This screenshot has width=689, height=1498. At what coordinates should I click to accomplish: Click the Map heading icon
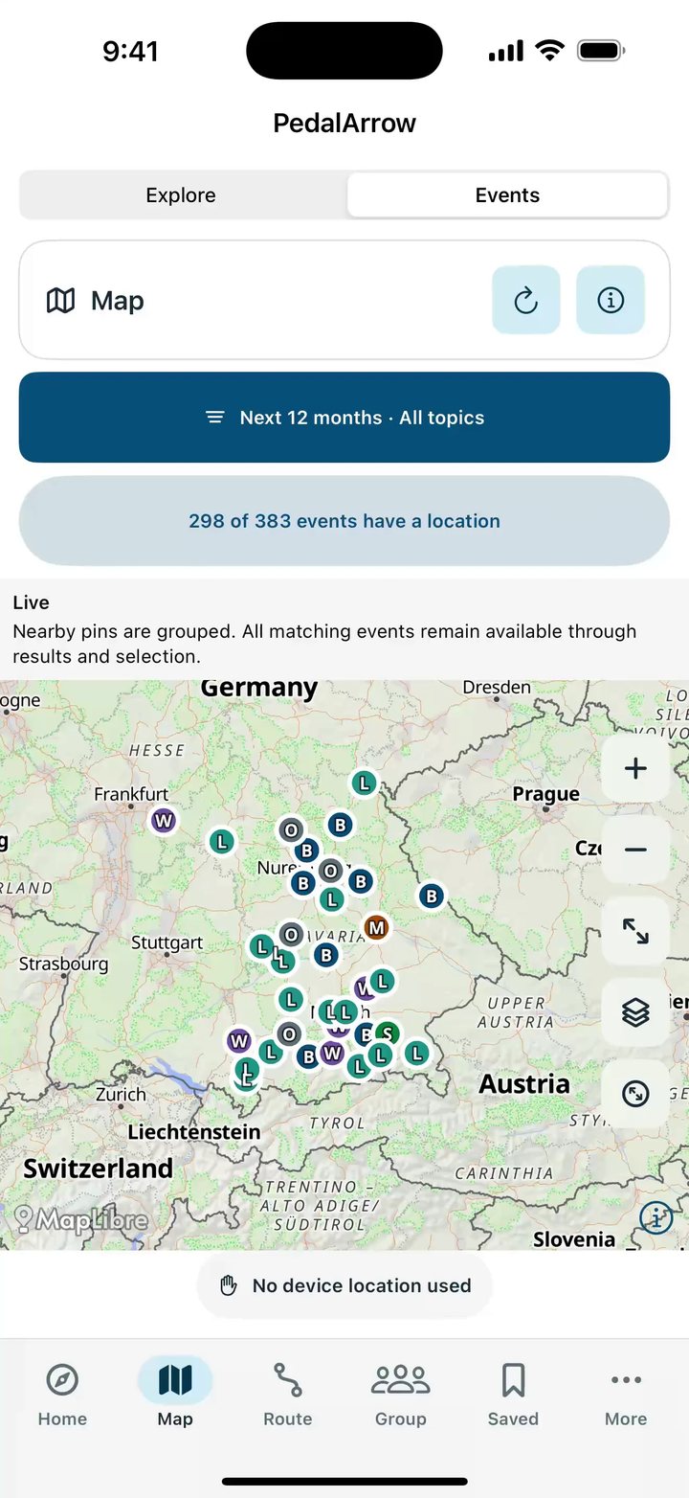61,301
